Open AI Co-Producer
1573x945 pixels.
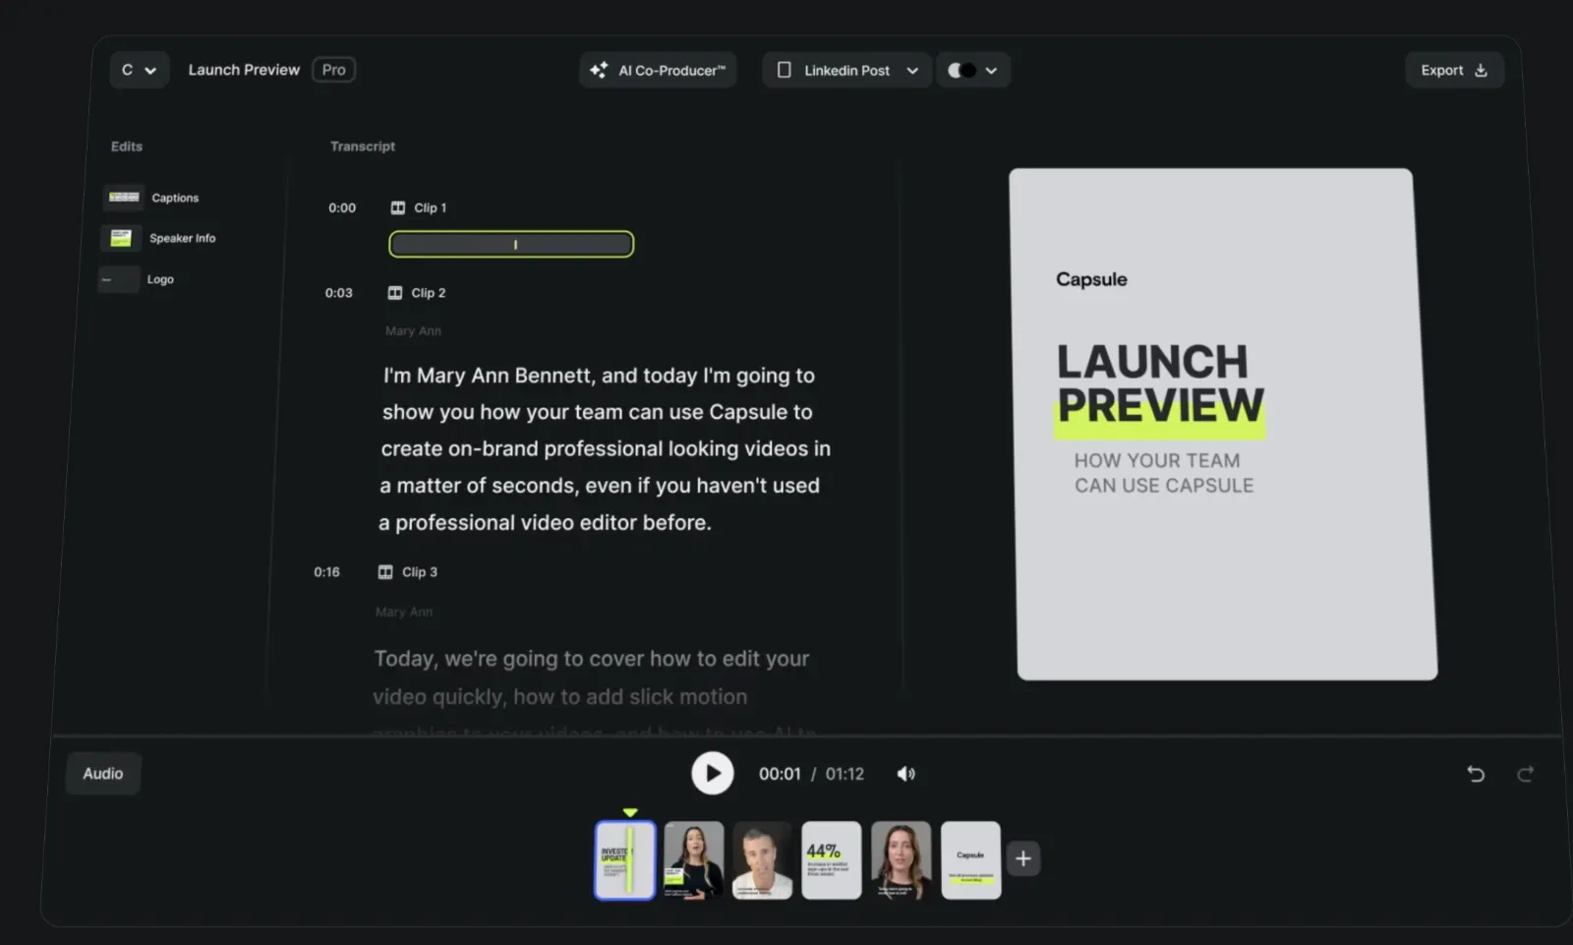click(x=658, y=70)
